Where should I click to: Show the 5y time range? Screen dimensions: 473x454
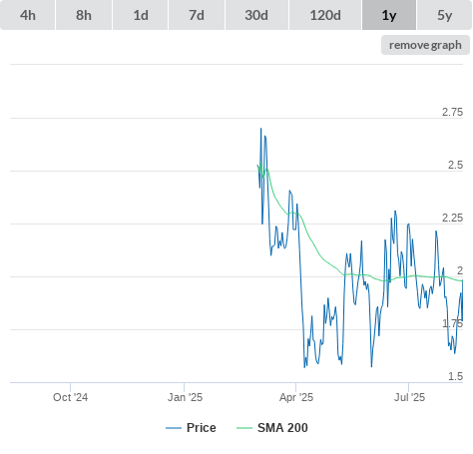(x=444, y=15)
